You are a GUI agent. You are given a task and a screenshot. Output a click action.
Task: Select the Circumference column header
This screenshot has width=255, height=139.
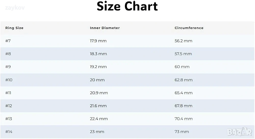189,28
